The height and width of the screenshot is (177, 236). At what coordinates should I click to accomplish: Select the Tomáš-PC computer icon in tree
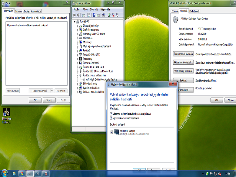pos(77,22)
